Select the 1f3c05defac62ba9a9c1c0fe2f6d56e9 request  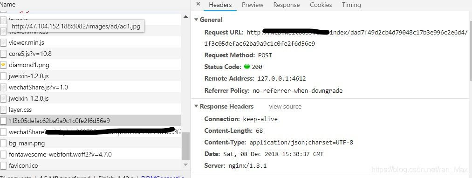(90, 121)
